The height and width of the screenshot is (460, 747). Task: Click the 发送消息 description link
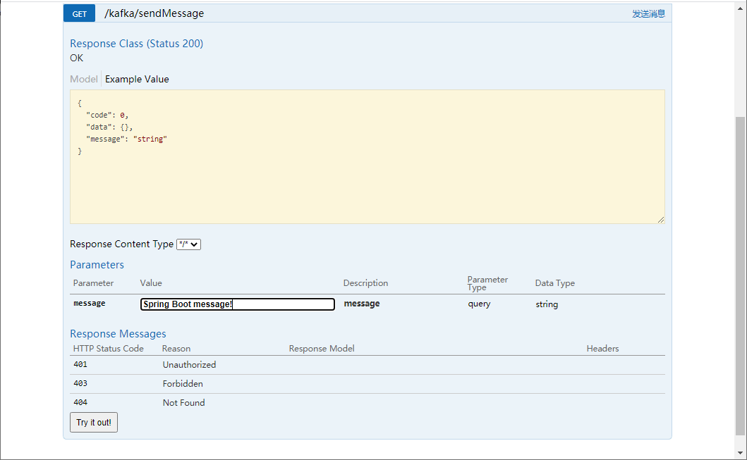pyautogui.click(x=648, y=14)
